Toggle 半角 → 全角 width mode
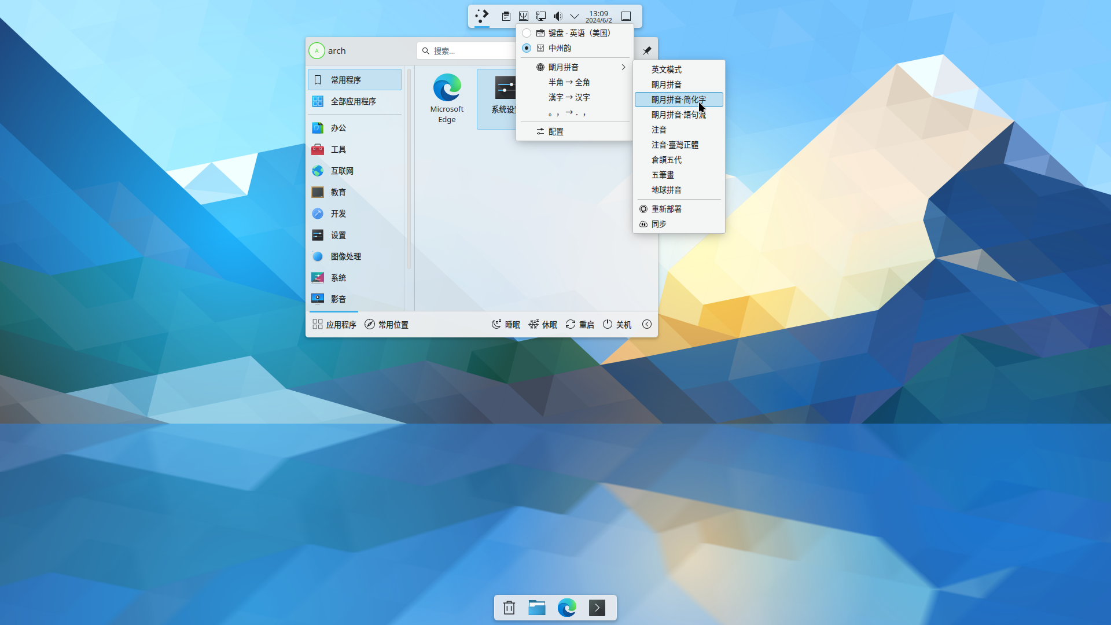 (569, 82)
